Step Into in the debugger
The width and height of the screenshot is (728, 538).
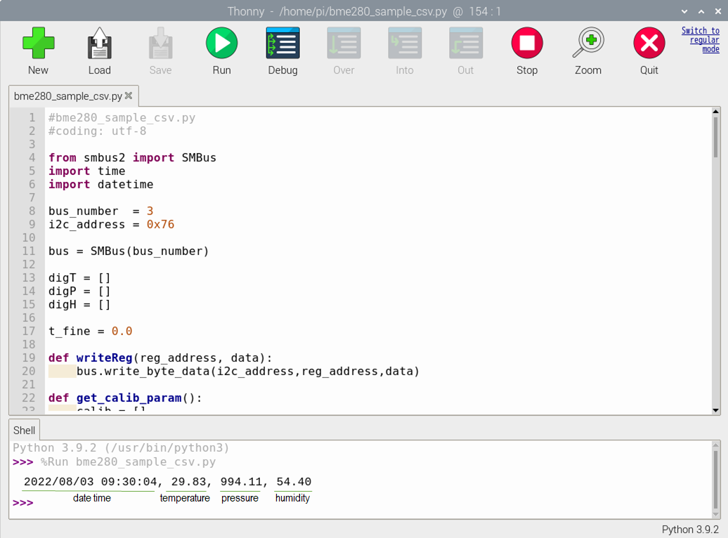(x=405, y=44)
